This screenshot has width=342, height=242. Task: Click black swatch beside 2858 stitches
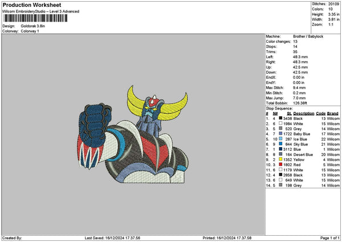(x=280, y=175)
